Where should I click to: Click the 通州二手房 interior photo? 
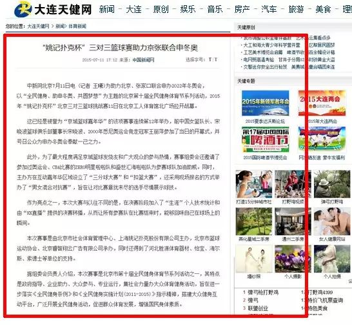click(293, 222)
